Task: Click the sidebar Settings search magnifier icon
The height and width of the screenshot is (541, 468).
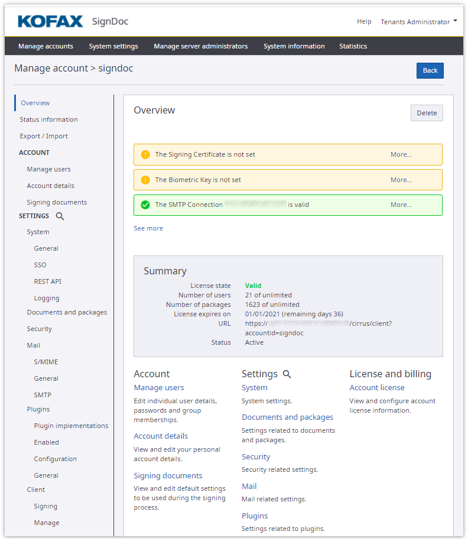Action: [x=60, y=216]
